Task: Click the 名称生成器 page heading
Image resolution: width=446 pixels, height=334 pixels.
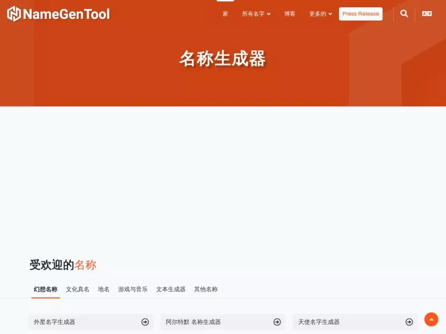Action: click(222, 59)
